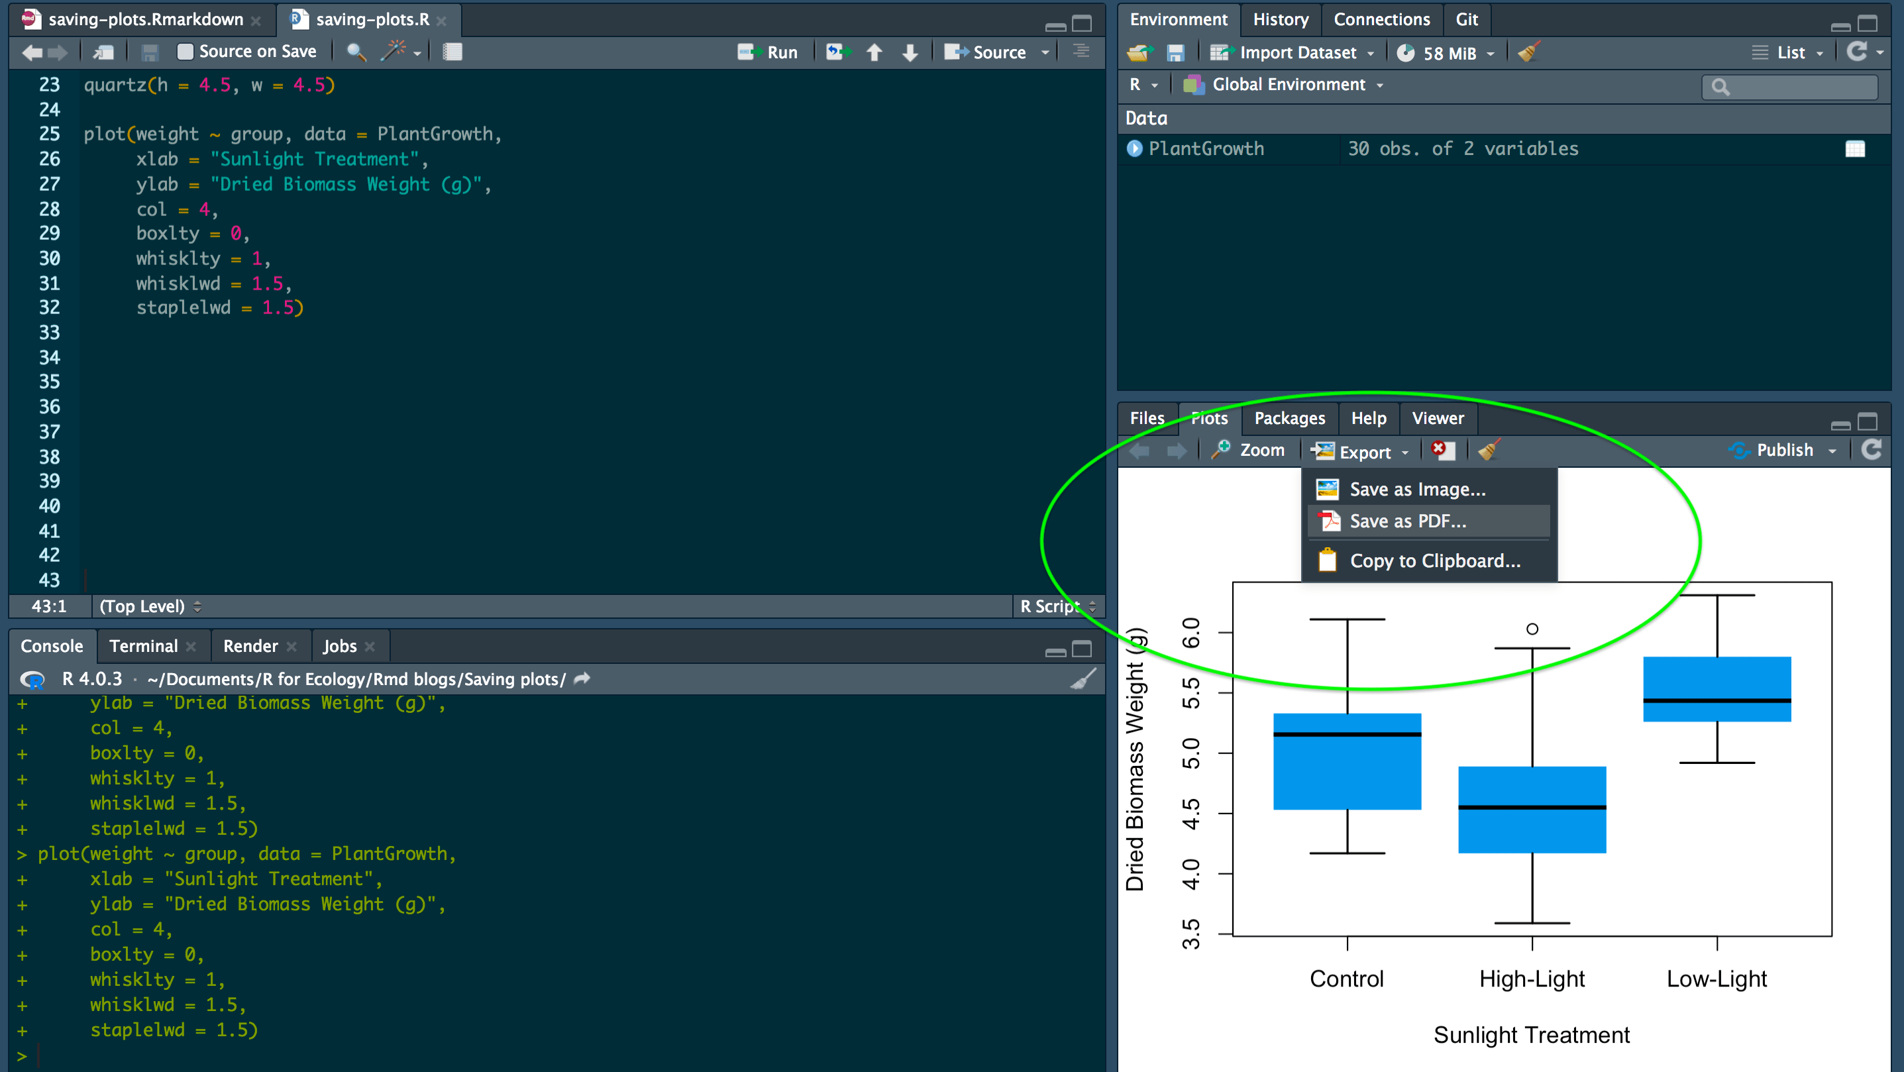Click Copy to Clipboard menu option
The width and height of the screenshot is (1904, 1072).
1434,560
